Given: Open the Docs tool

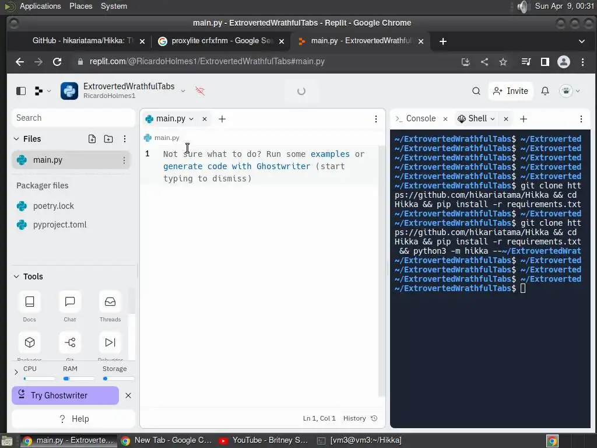Looking at the screenshot, I should pyautogui.click(x=30, y=306).
